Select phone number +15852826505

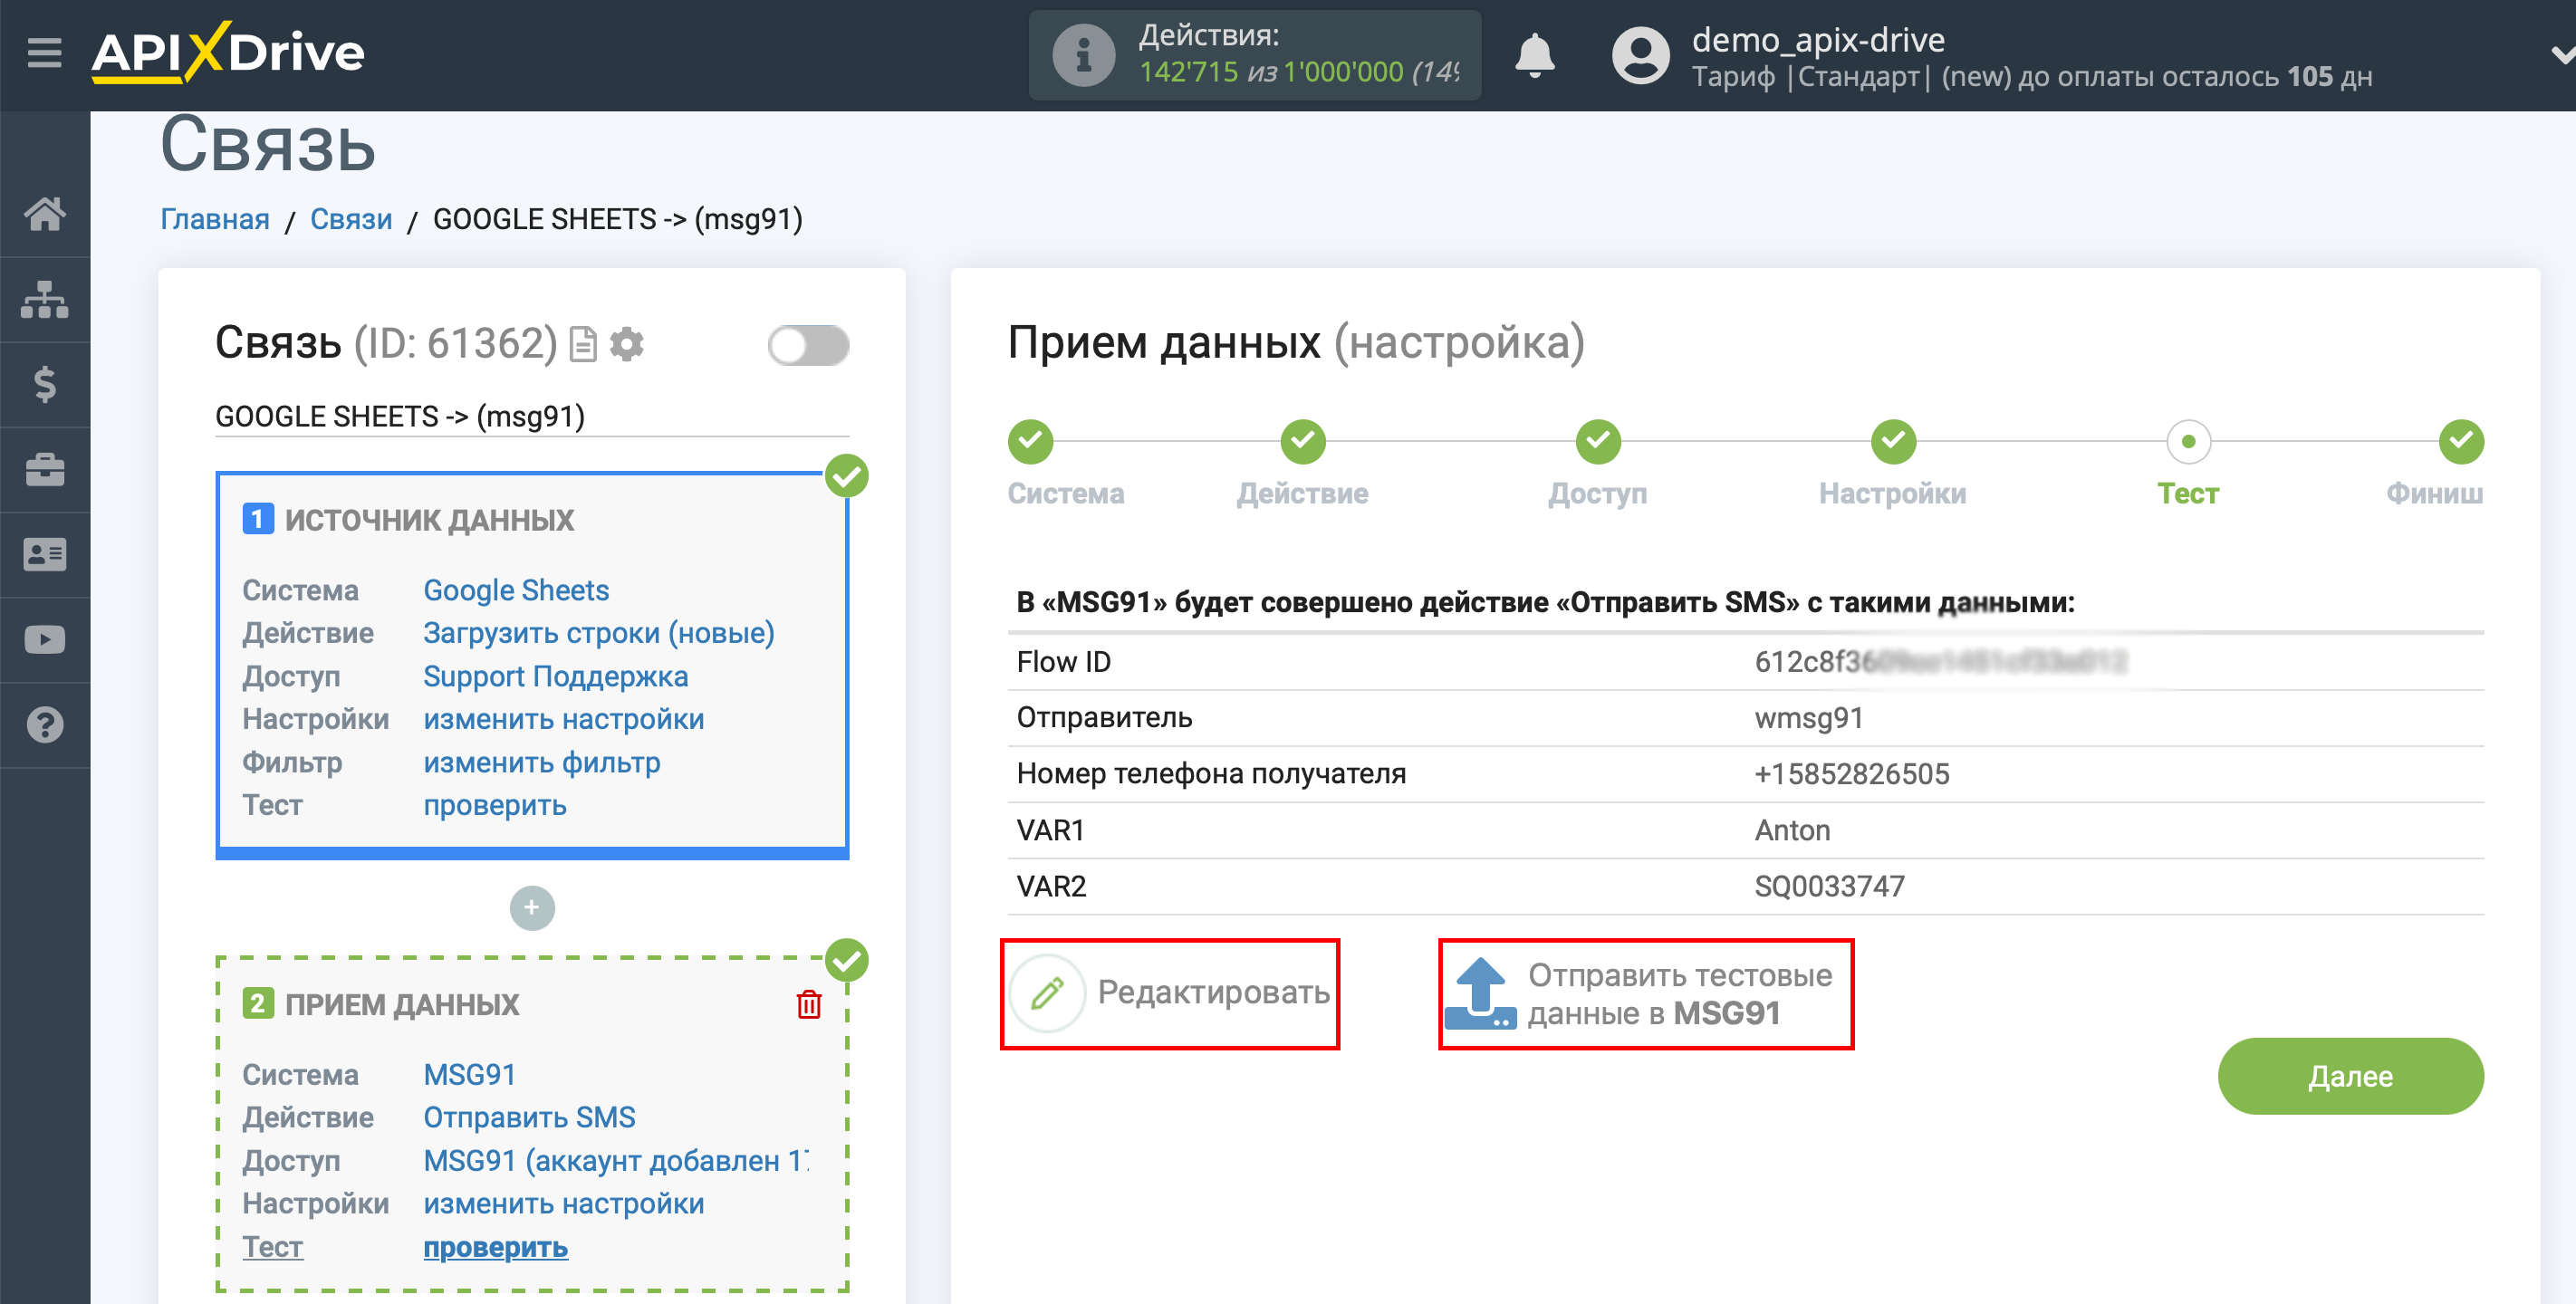[x=1852, y=773]
